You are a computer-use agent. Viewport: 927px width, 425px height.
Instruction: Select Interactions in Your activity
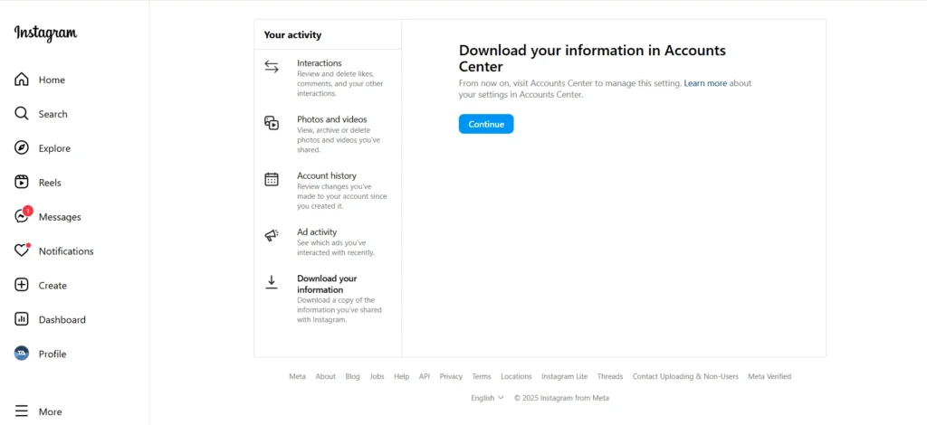(328, 78)
